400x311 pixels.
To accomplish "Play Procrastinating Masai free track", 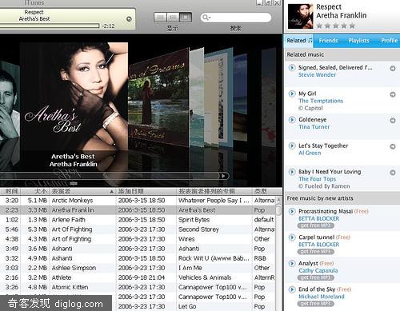I will point(292,211).
